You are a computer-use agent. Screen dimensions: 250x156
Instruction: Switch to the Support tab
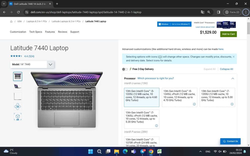[74, 32]
